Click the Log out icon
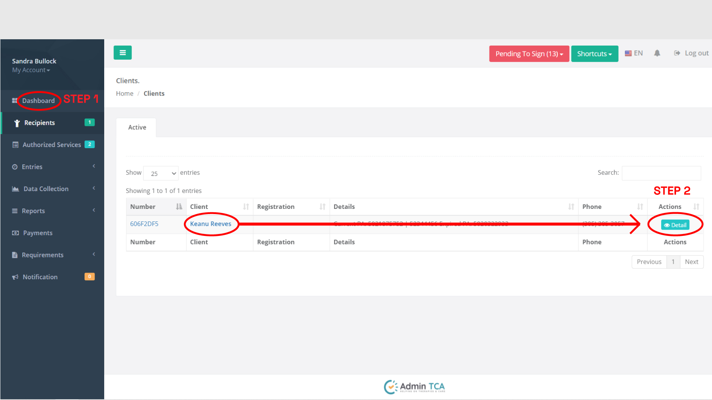Viewport: 712px width, 400px height. pyautogui.click(x=677, y=53)
